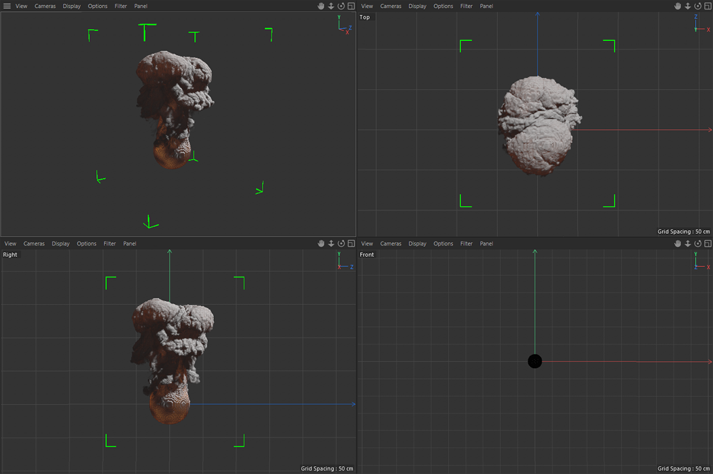
Task: Open the Display dropdown in Top viewport
Action: [x=417, y=6]
